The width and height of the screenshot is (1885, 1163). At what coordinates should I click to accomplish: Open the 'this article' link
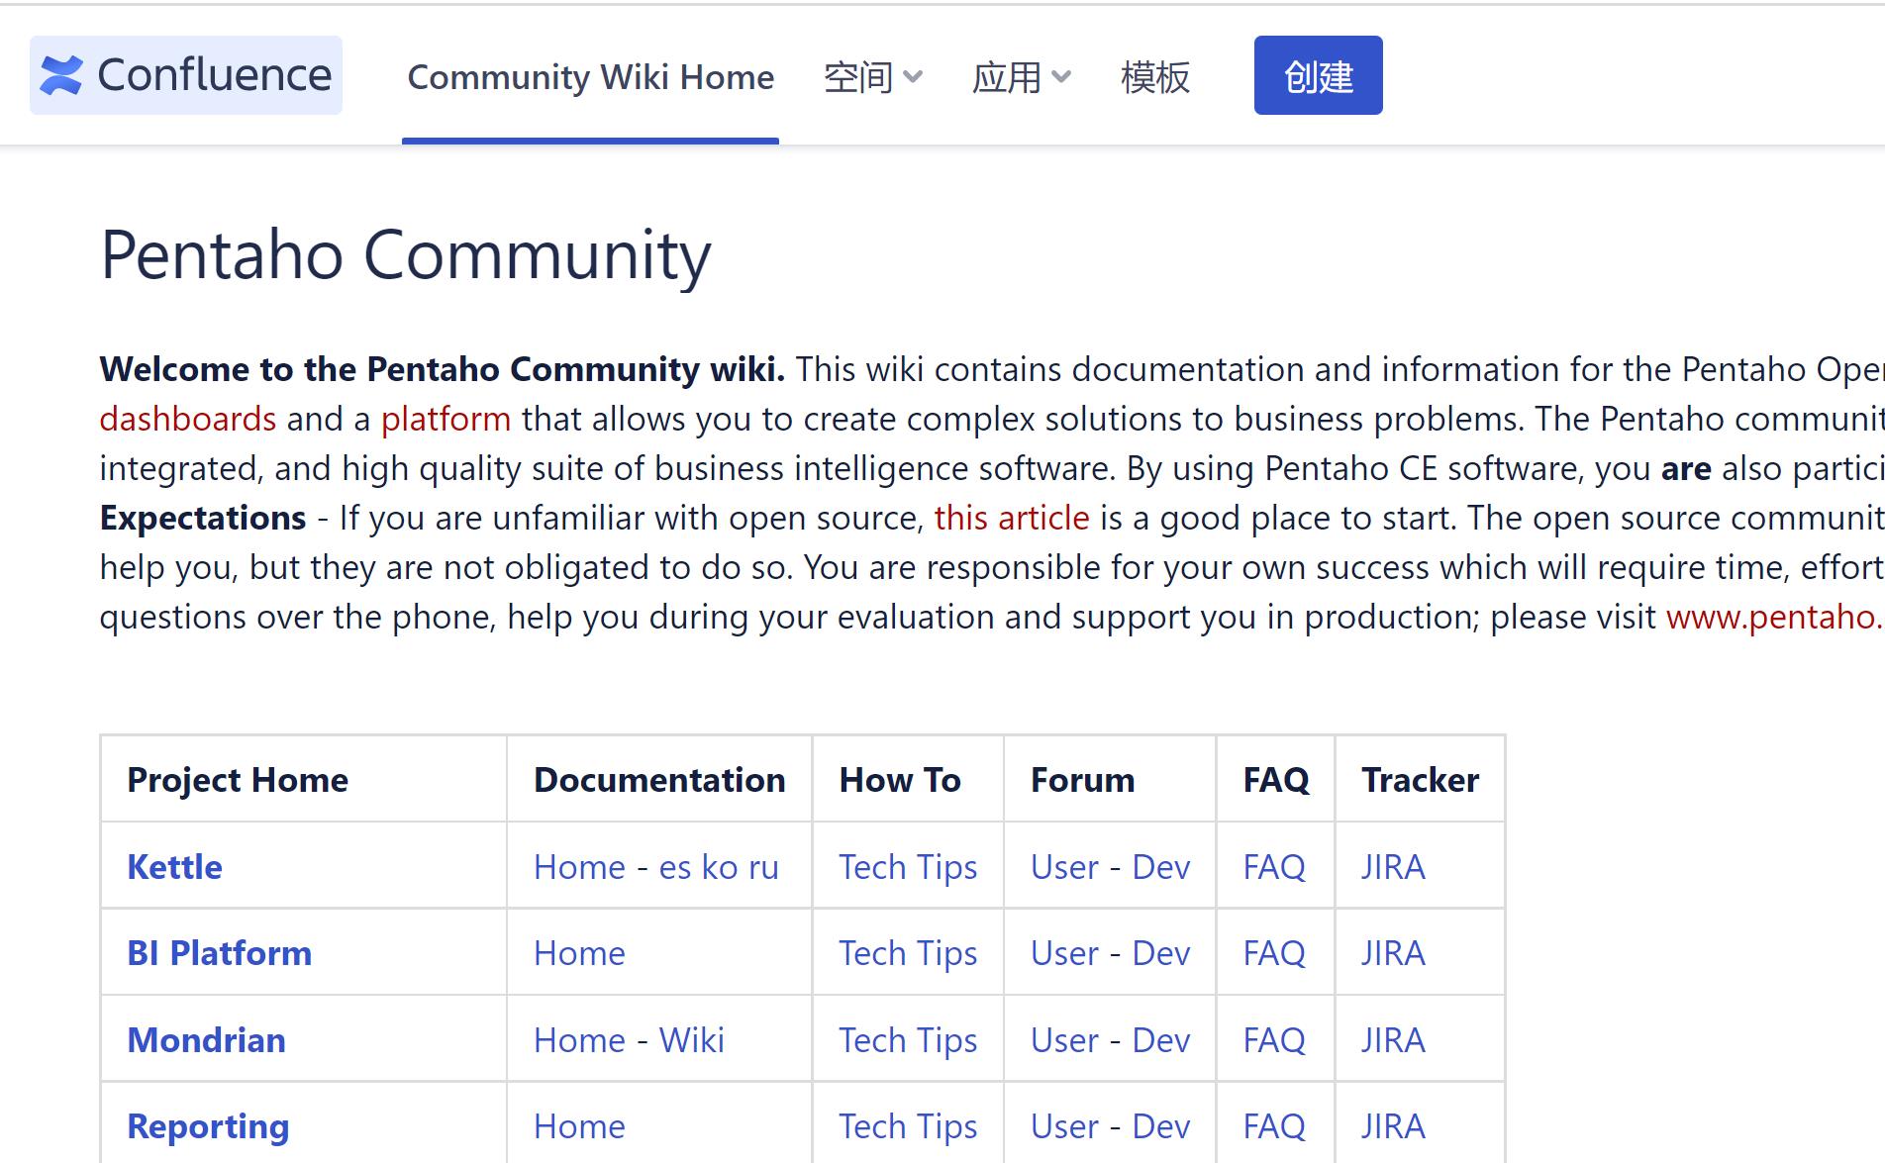(1012, 518)
